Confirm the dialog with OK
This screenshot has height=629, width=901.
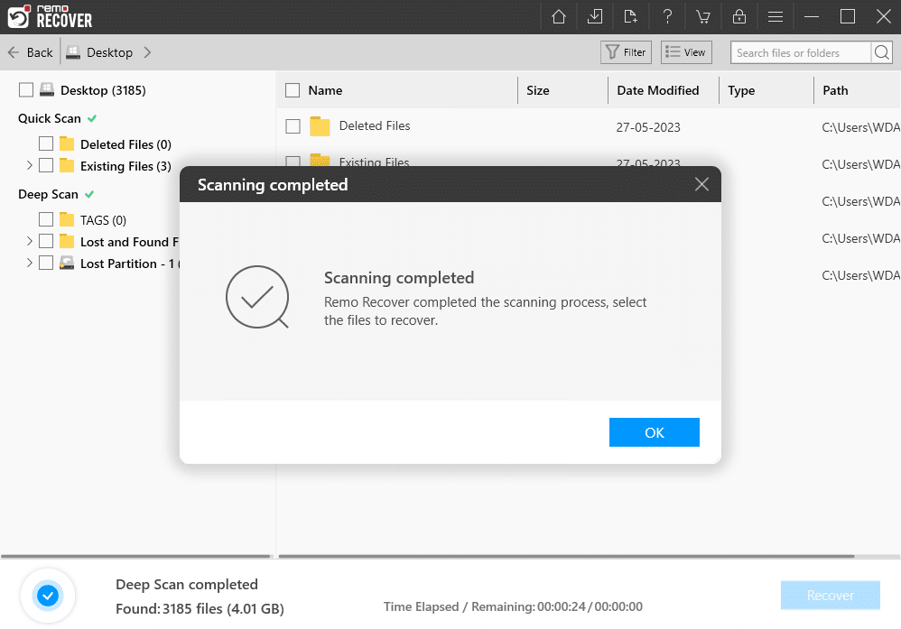(654, 432)
